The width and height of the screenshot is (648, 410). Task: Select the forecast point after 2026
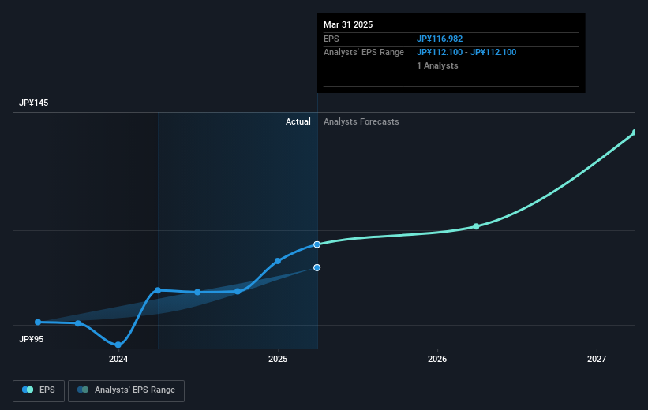tap(476, 226)
